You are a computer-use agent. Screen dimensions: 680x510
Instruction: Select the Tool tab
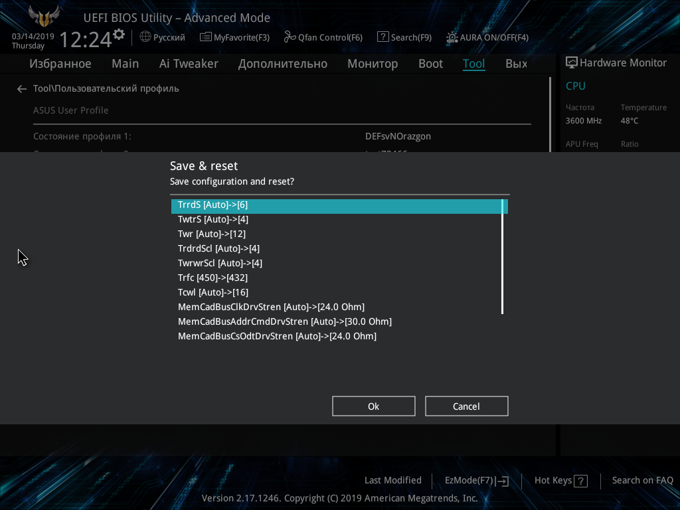tap(473, 64)
